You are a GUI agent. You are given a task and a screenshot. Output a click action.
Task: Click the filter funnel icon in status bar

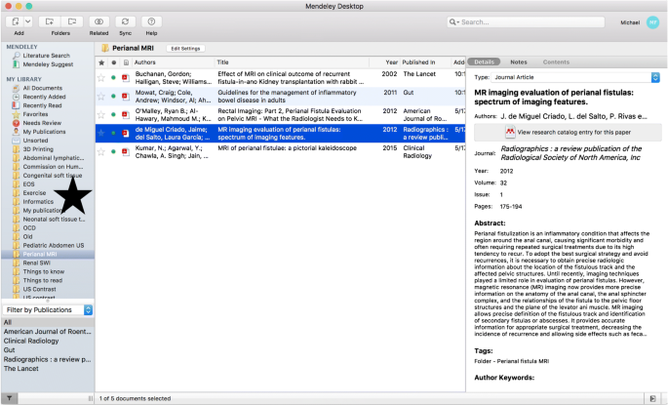(x=9, y=398)
